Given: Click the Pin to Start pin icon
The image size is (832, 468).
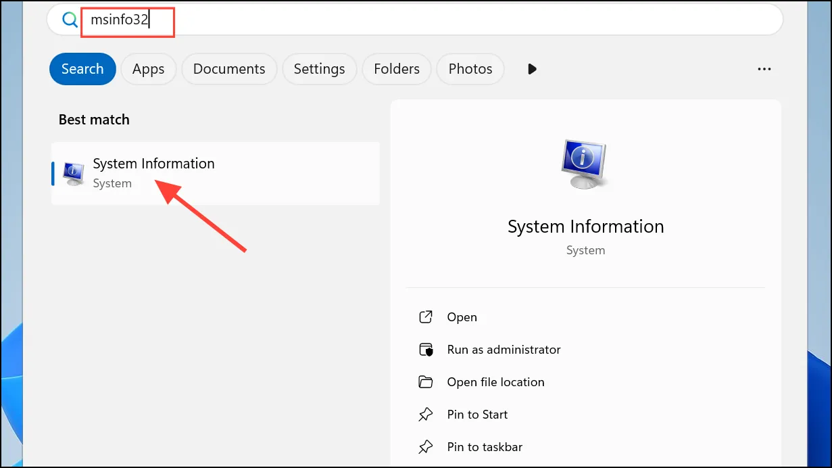Looking at the screenshot, I should pos(425,415).
